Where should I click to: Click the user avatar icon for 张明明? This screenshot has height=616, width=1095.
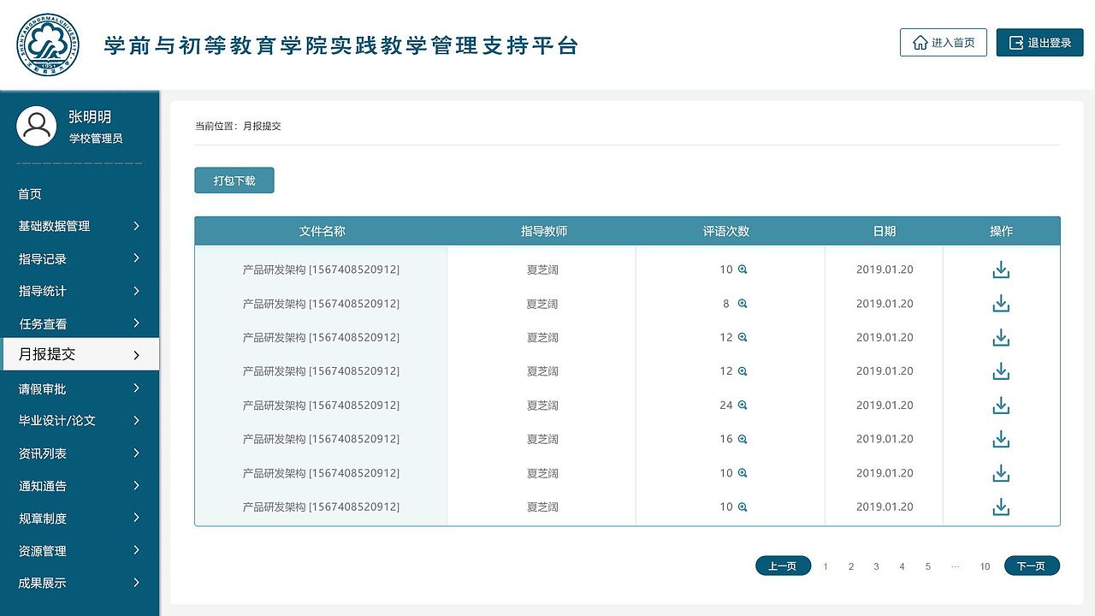[37, 127]
